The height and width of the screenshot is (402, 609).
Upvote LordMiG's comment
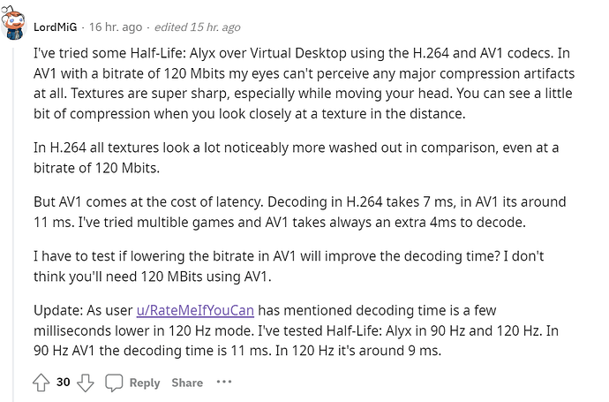tap(41, 383)
